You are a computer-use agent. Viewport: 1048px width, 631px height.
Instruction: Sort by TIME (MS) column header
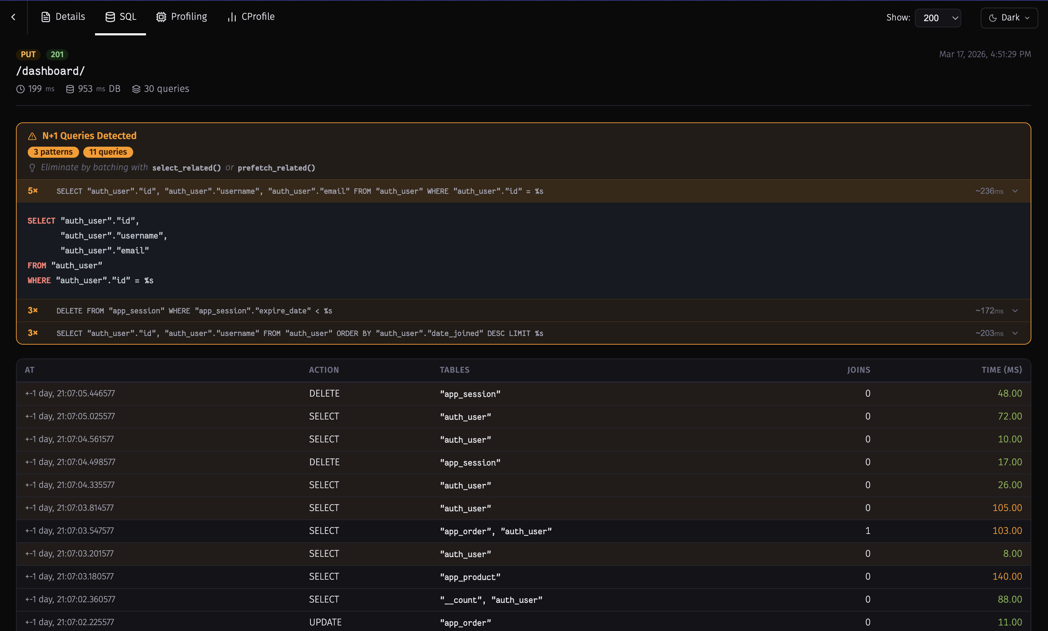click(1001, 370)
